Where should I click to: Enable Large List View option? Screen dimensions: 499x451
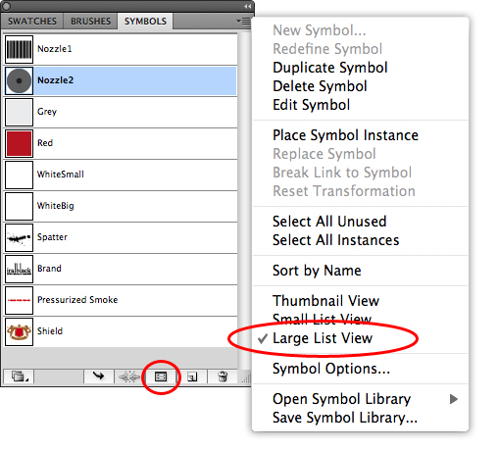pos(323,338)
